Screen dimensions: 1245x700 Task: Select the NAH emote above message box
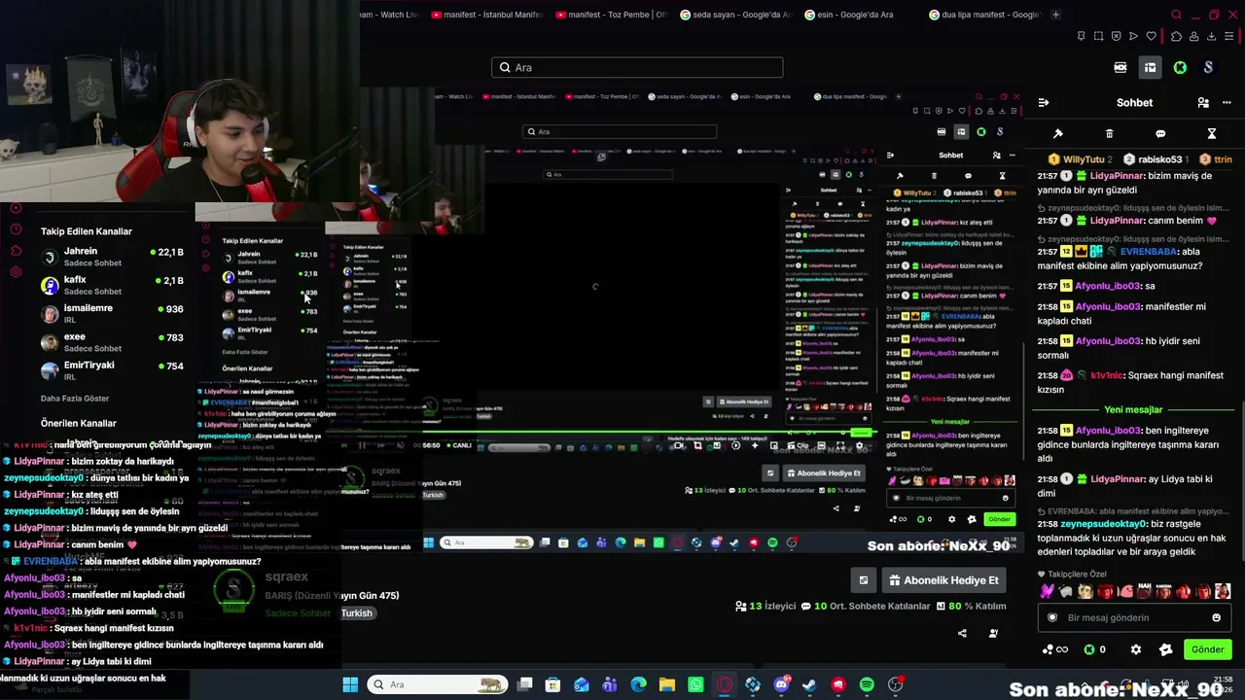point(1145,589)
